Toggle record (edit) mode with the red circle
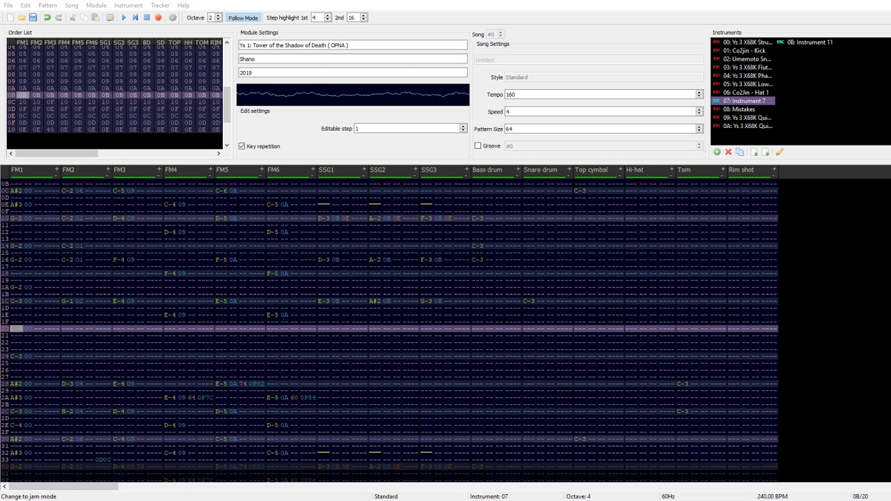Screen dimensions: 891x501 point(158,17)
